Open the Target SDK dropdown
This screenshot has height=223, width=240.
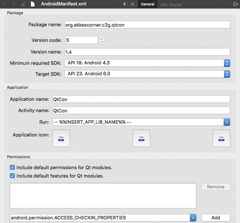227,74
